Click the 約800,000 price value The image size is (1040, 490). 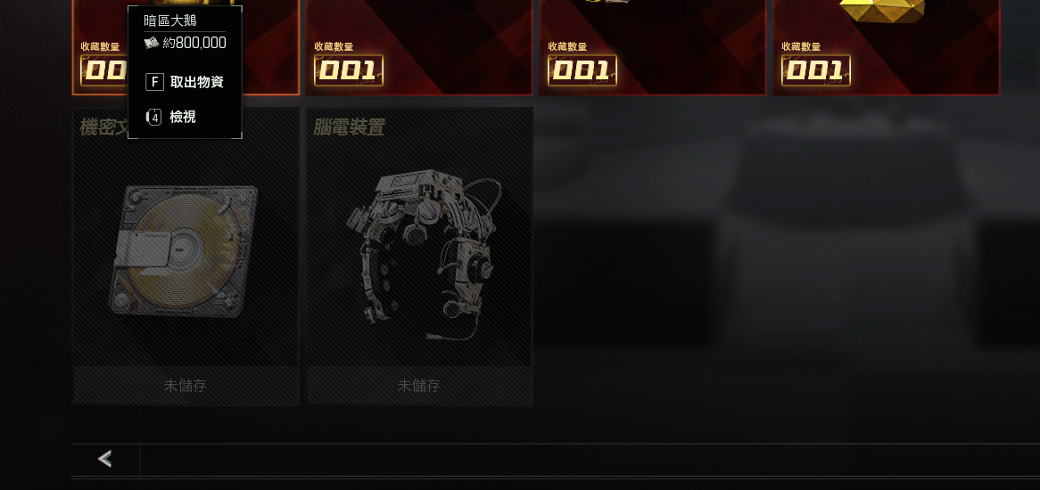(194, 43)
